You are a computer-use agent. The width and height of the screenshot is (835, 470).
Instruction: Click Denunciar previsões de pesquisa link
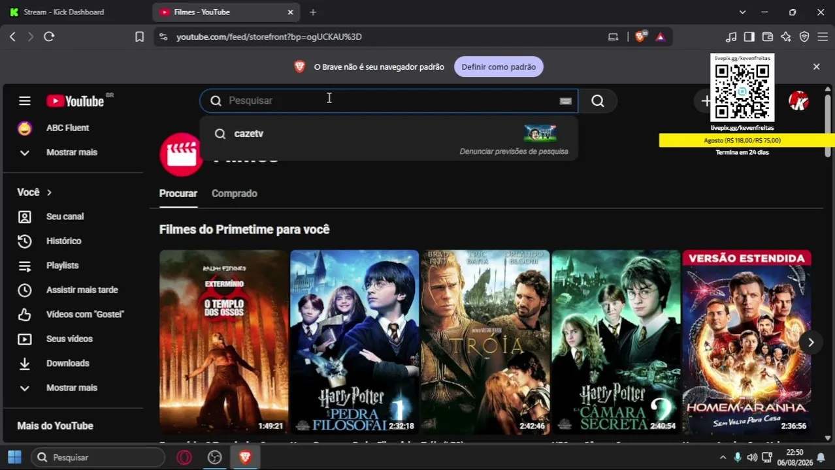(x=514, y=151)
